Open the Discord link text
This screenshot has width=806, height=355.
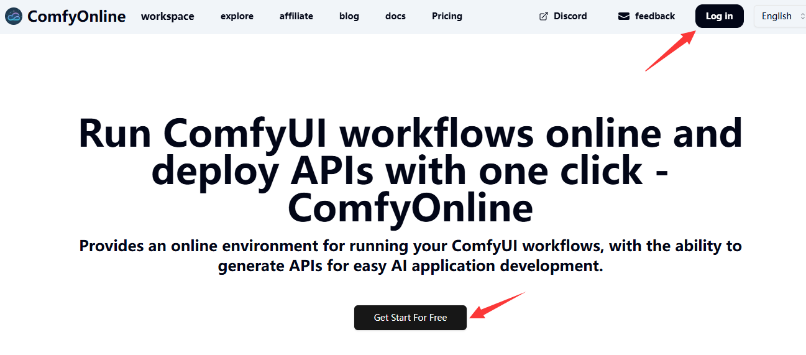point(570,16)
